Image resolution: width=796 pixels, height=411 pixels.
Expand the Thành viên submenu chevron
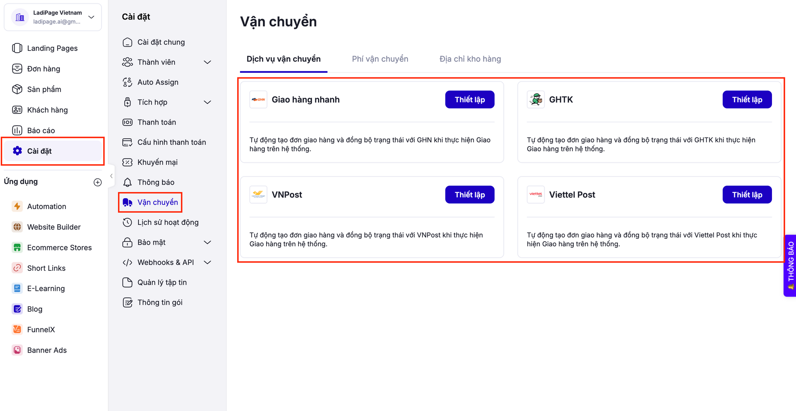coord(208,62)
